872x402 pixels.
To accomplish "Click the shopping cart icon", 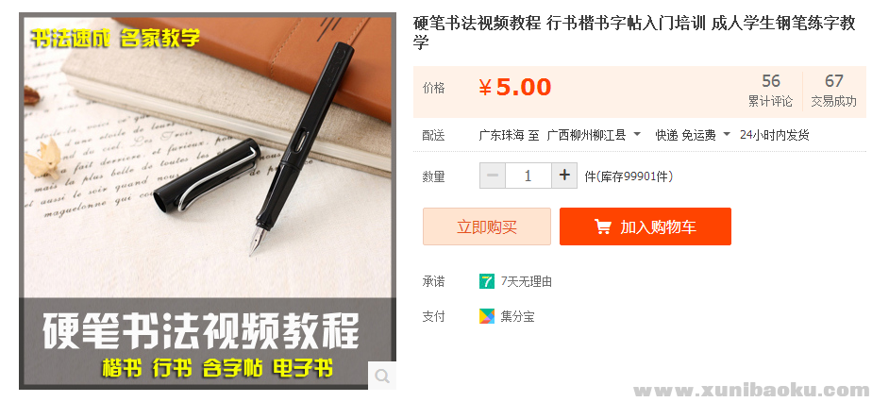I will click(602, 226).
